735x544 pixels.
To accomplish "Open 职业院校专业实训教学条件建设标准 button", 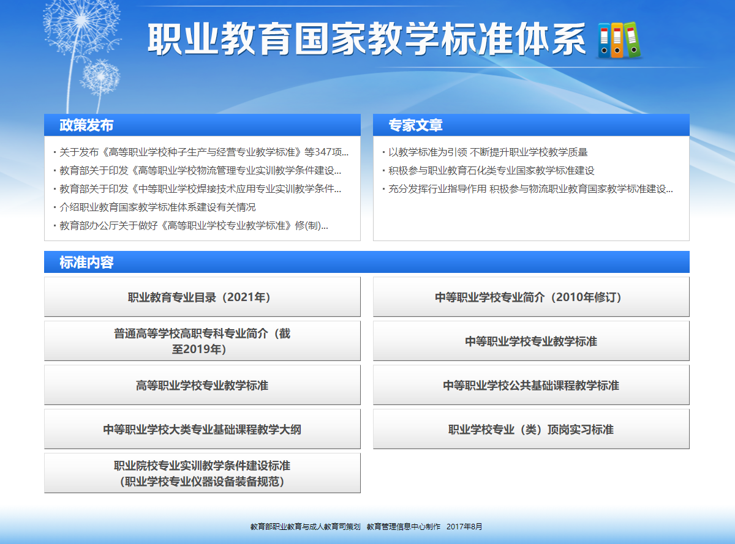I will [202, 474].
